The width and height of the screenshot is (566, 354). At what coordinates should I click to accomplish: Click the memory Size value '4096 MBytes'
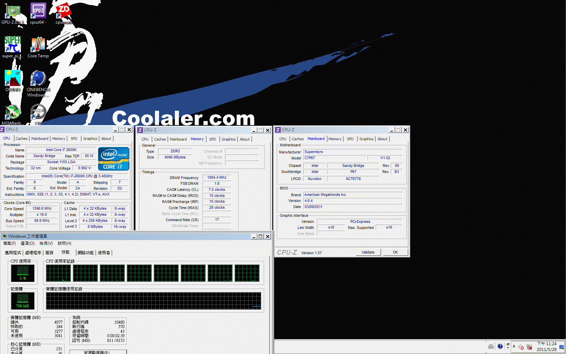coord(175,157)
